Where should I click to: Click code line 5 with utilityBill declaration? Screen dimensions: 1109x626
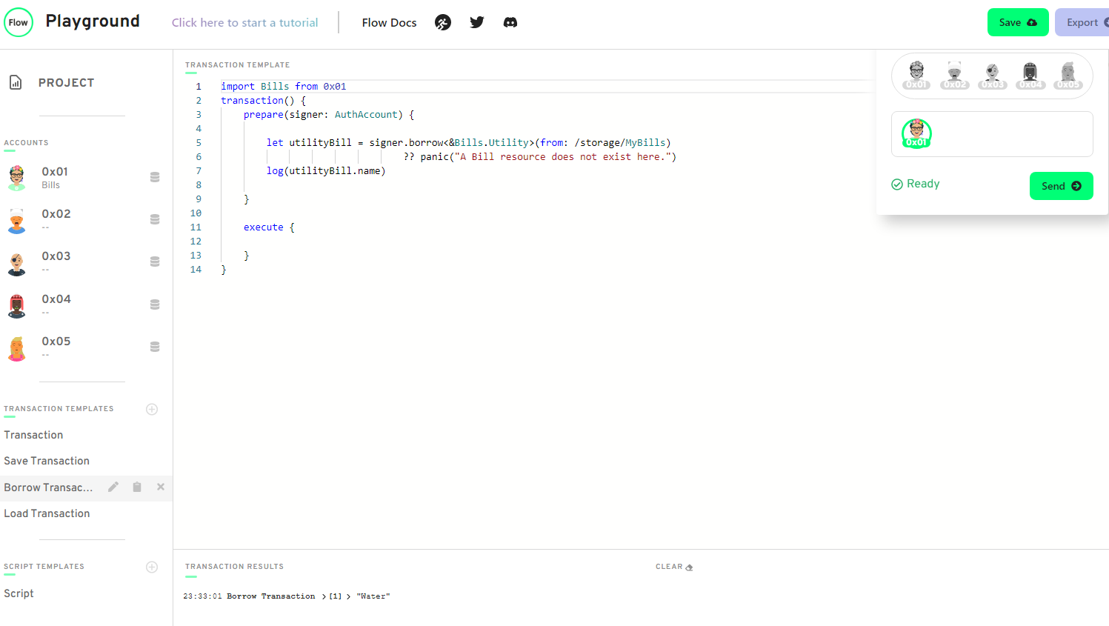[x=468, y=143]
